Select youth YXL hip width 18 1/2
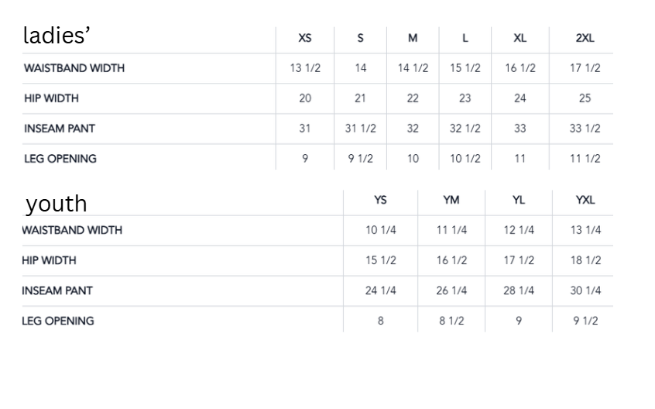The height and width of the screenshot is (409, 655). tap(585, 260)
